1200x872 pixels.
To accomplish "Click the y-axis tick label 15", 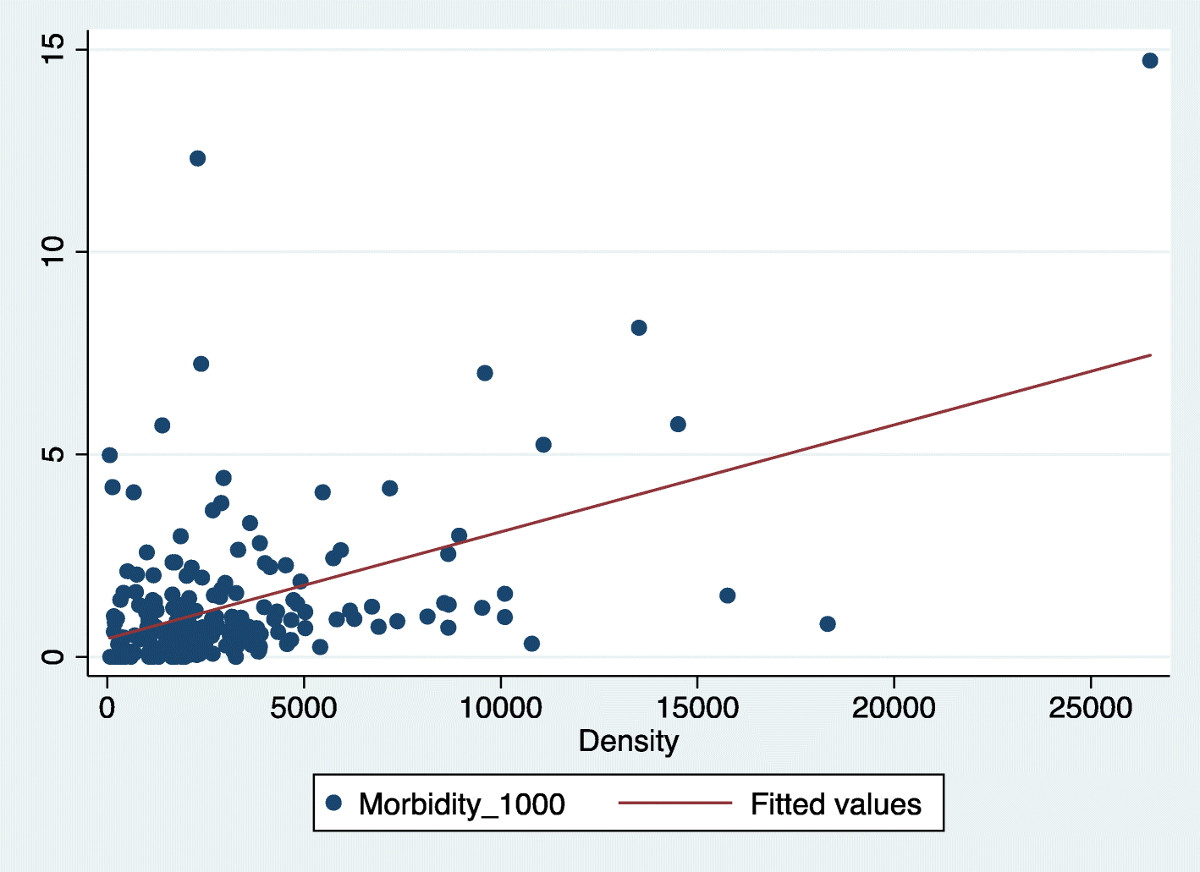I will click(x=52, y=50).
